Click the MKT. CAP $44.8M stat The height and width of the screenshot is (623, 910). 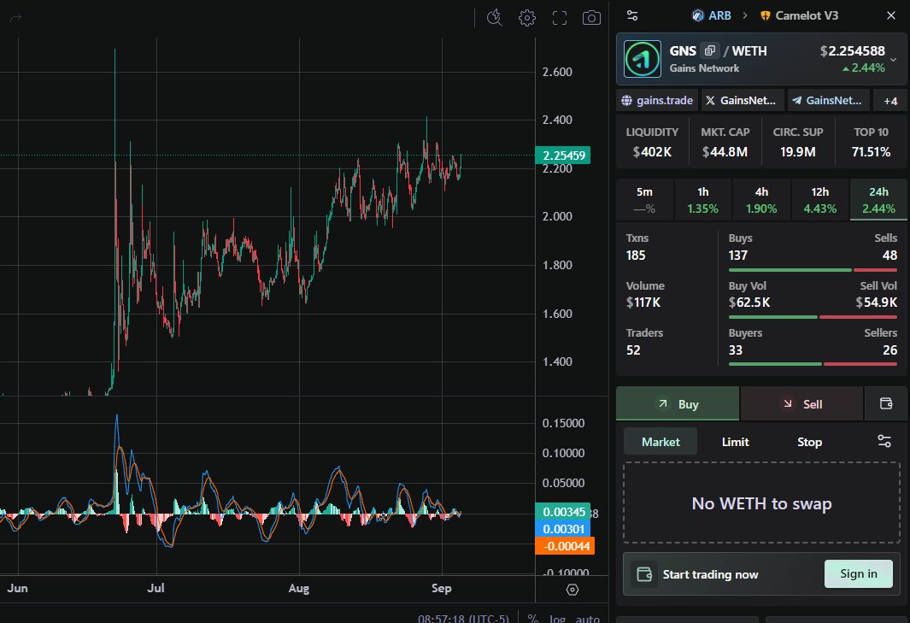725,142
